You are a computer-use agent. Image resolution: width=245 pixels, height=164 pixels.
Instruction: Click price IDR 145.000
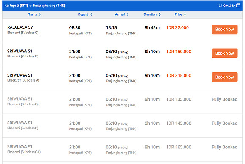(x=179, y=123)
